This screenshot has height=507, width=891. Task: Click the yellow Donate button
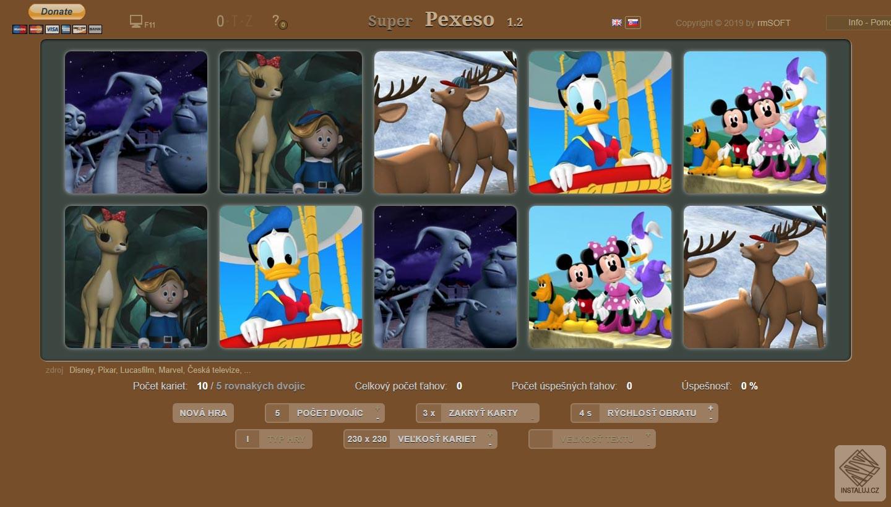click(57, 12)
